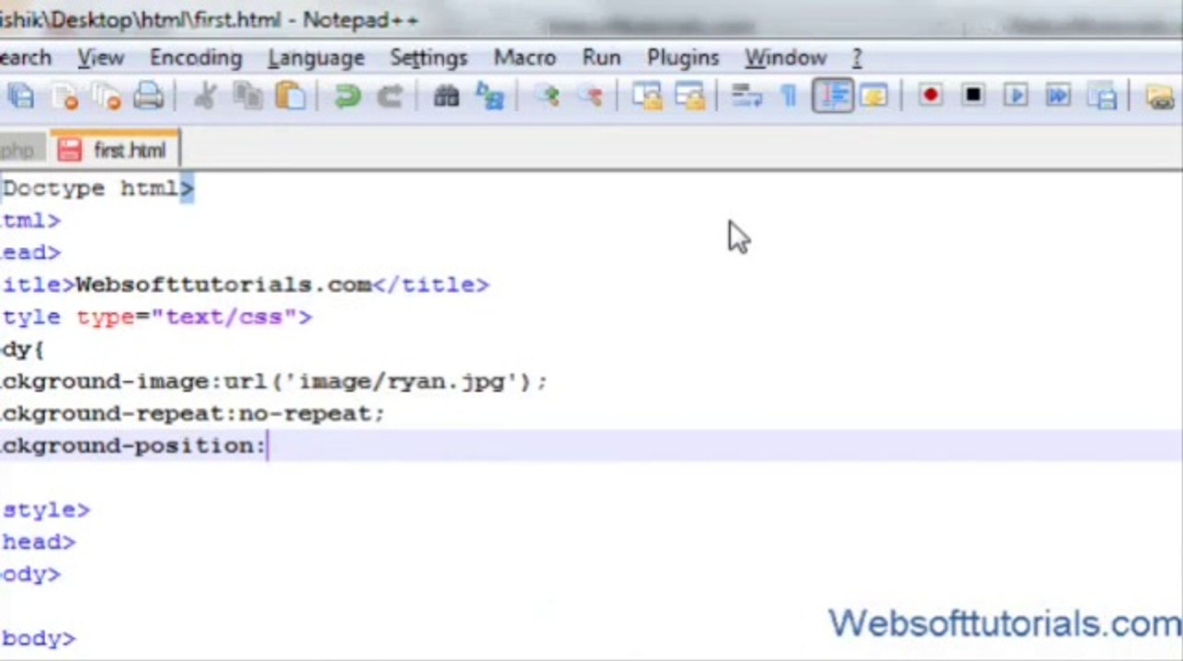
Task: Click the type="text/css" attribute text
Action: pos(187,317)
